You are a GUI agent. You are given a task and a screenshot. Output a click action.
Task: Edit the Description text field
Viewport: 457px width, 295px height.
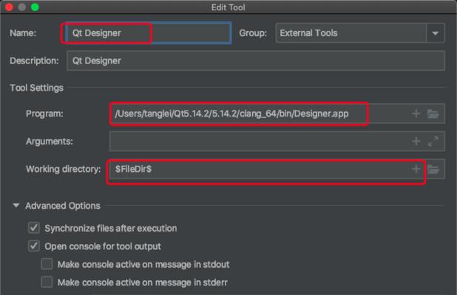tap(256, 60)
